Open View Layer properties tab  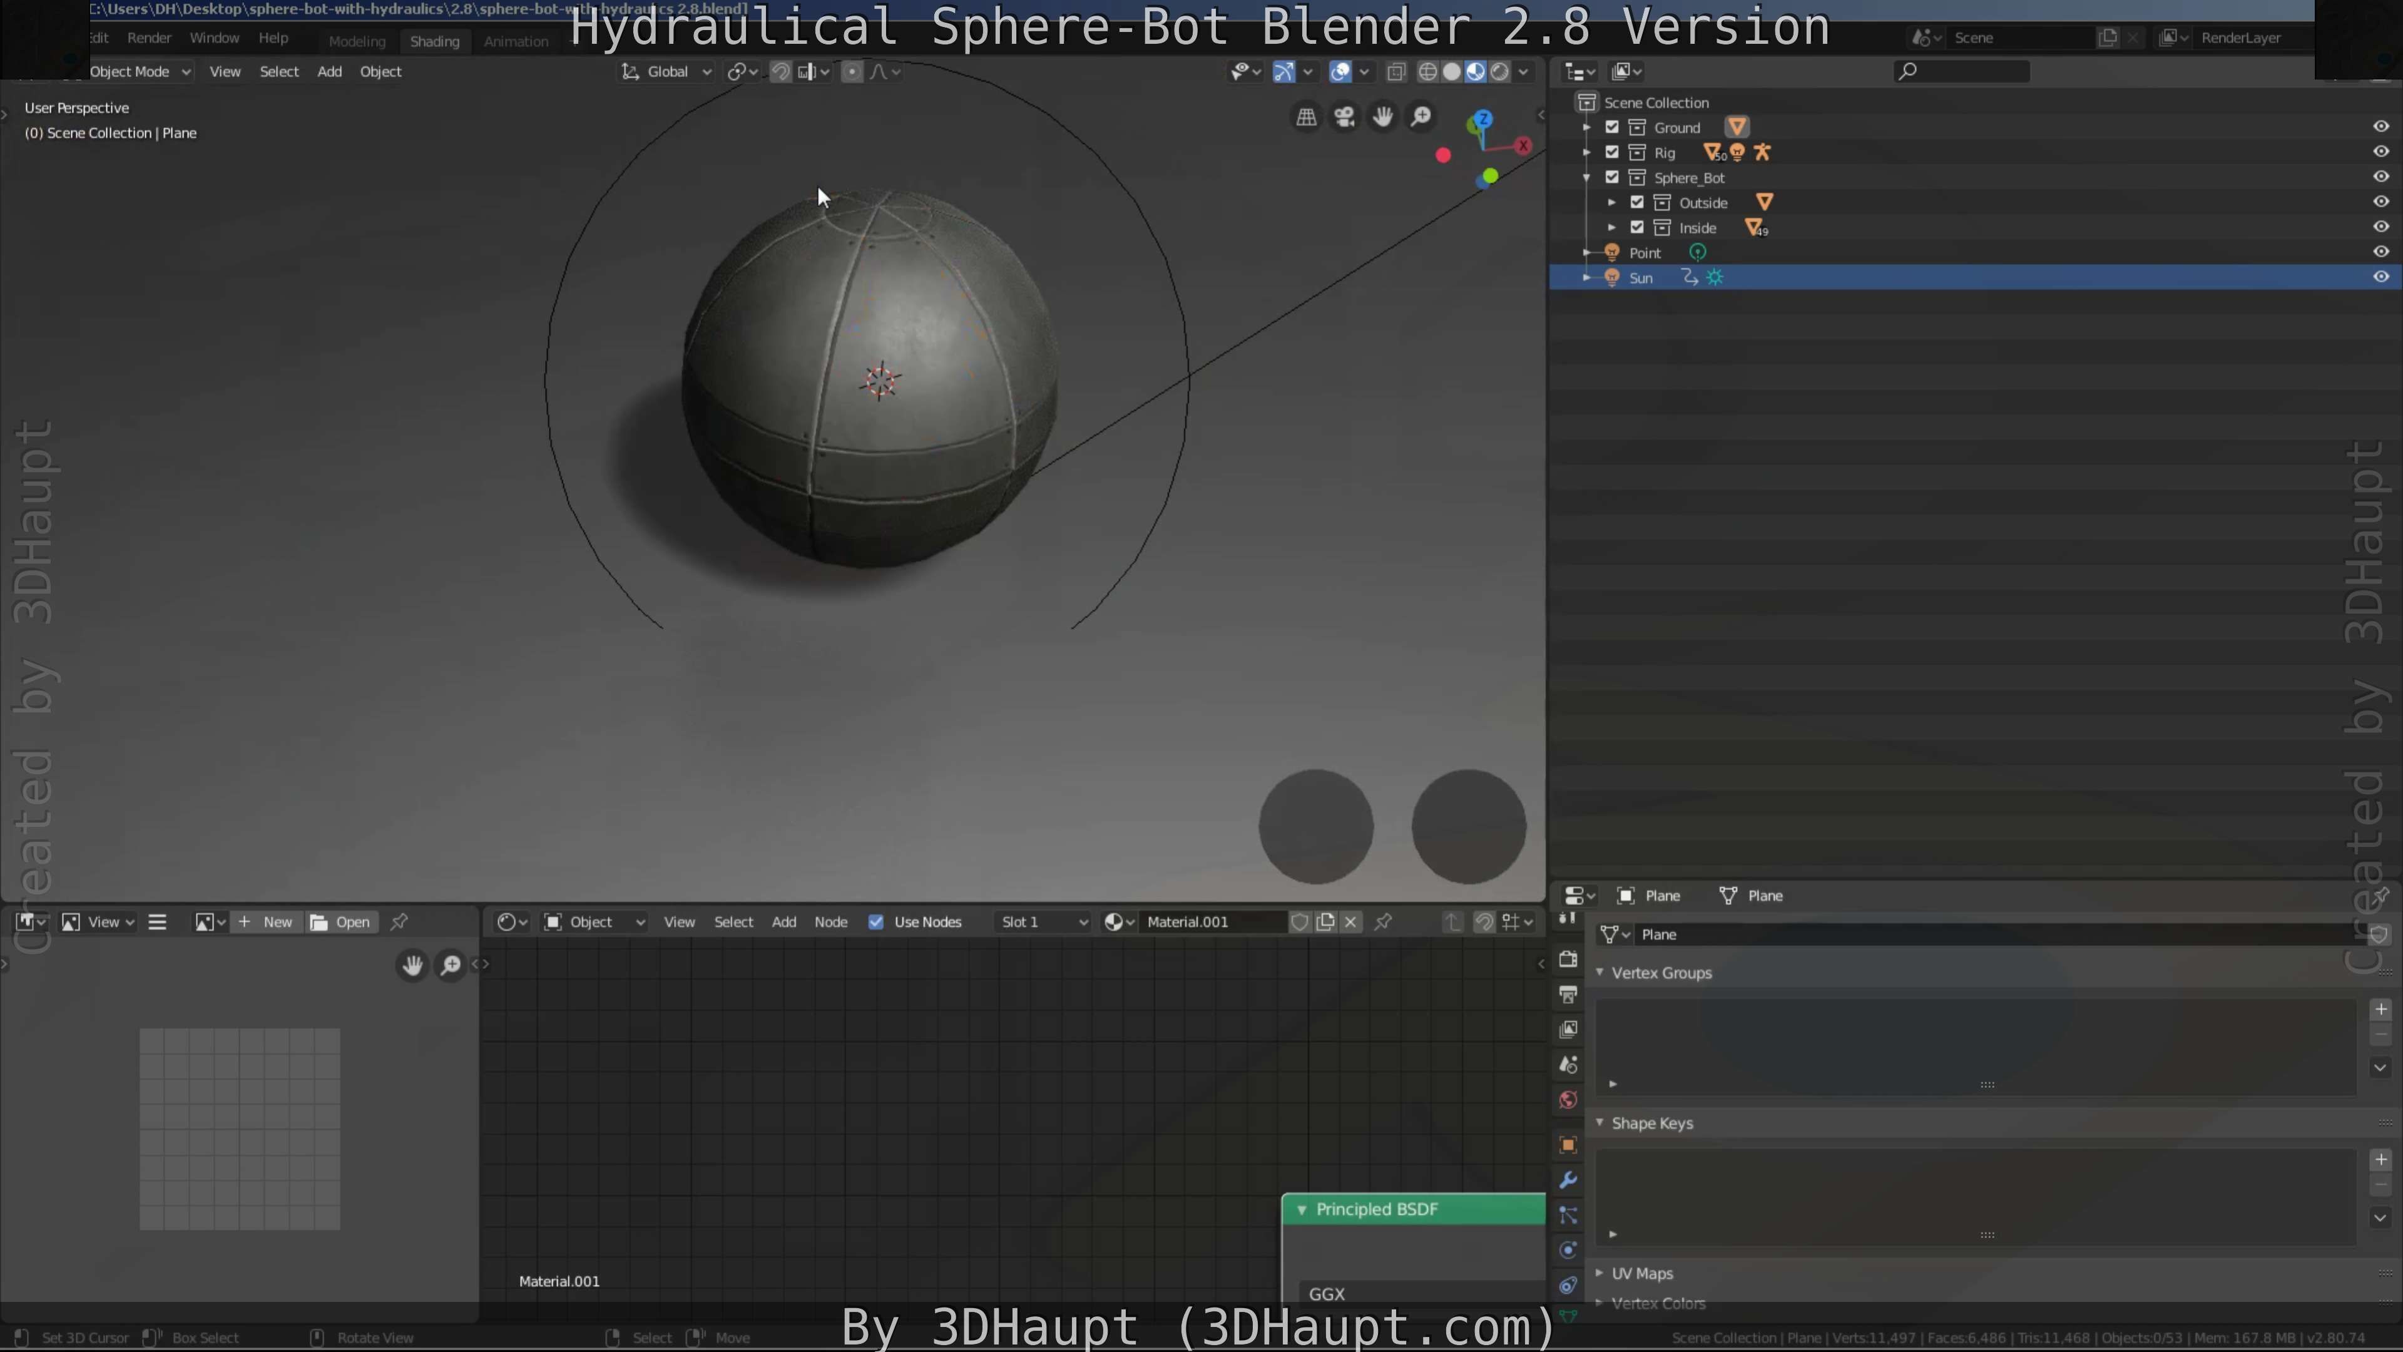(x=1568, y=1029)
